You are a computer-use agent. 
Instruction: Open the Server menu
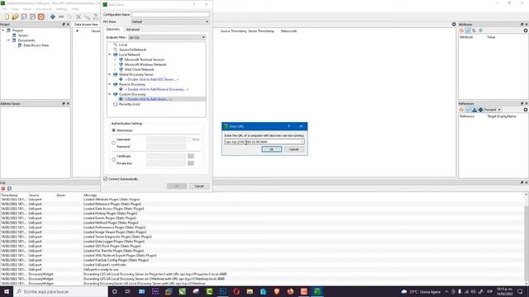[27, 9]
